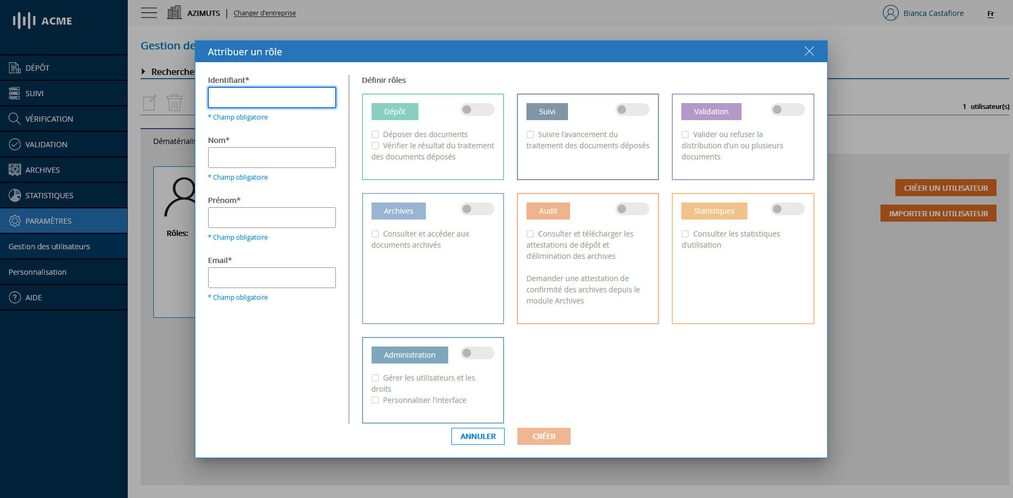This screenshot has height=498, width=1013.
Task: Toggle the Administration role switch
Action: pos(477,353)
